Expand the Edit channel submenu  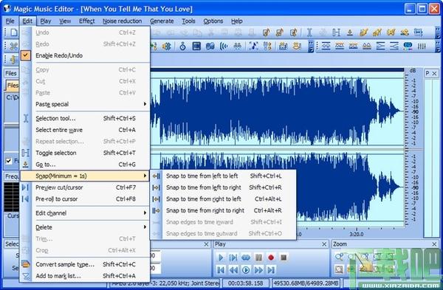85,213
